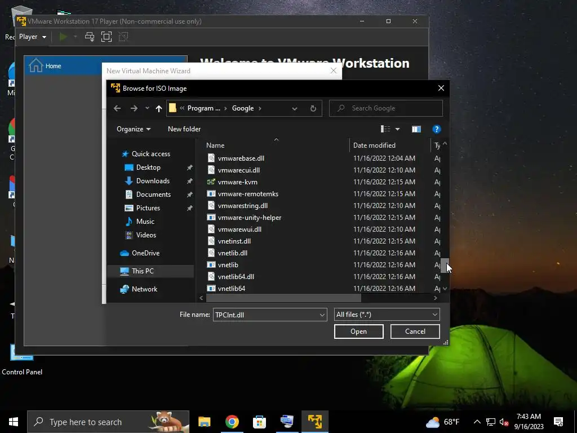577x433 pixels.
Task: Select the vnetlib64 application file
Action: 232,289
